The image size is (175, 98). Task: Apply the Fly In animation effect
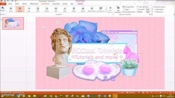coord(38,9)
